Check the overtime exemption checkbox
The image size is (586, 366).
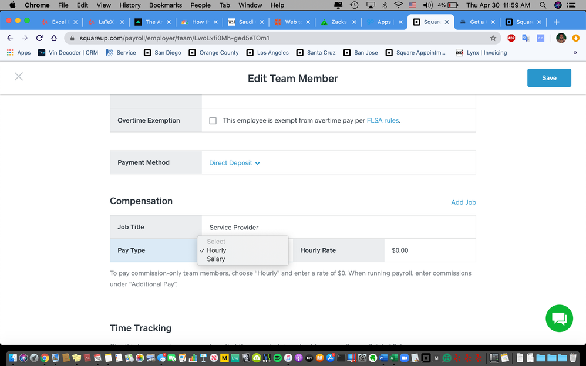(213, 121)
